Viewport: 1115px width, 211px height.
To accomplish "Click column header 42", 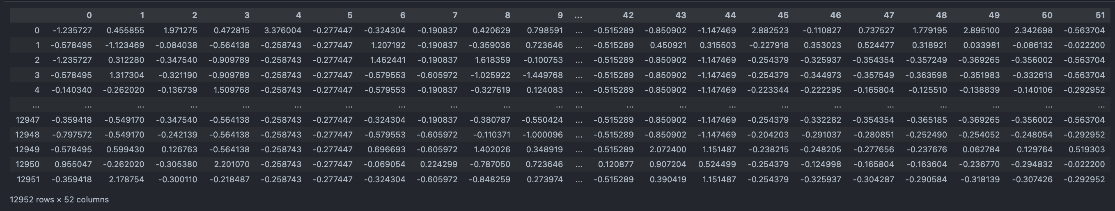I will [628, 16].
